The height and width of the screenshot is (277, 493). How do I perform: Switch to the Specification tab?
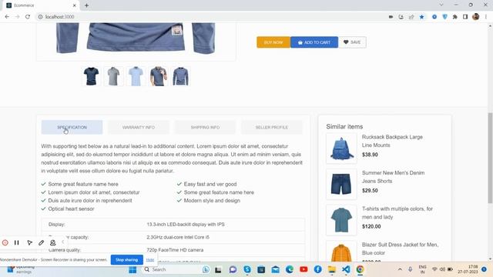[x=72, y=127]
